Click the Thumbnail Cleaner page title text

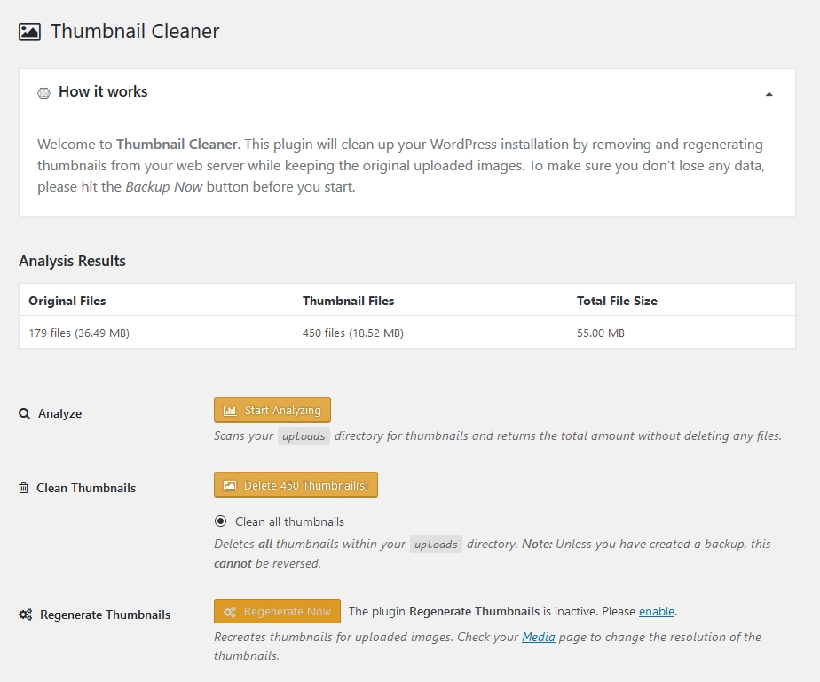135,31
